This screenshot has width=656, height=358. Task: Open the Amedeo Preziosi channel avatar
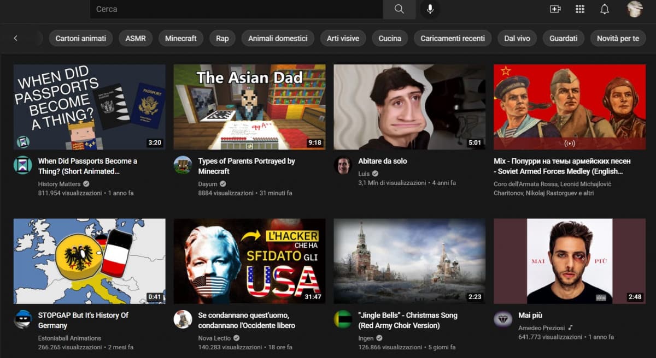[503, 319]
